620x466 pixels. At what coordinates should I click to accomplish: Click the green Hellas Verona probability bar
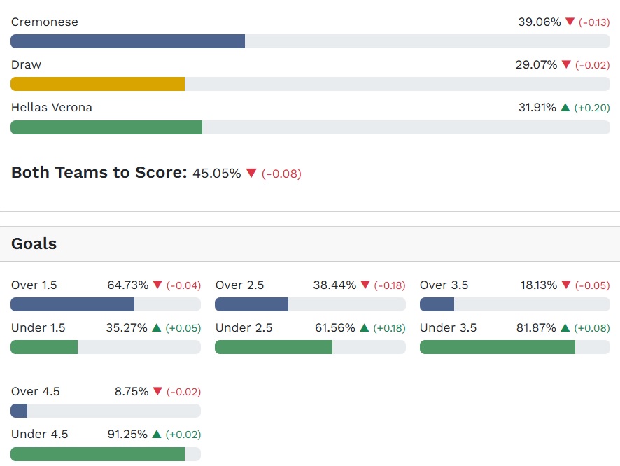pyautogui.click(x=106, y=127)
